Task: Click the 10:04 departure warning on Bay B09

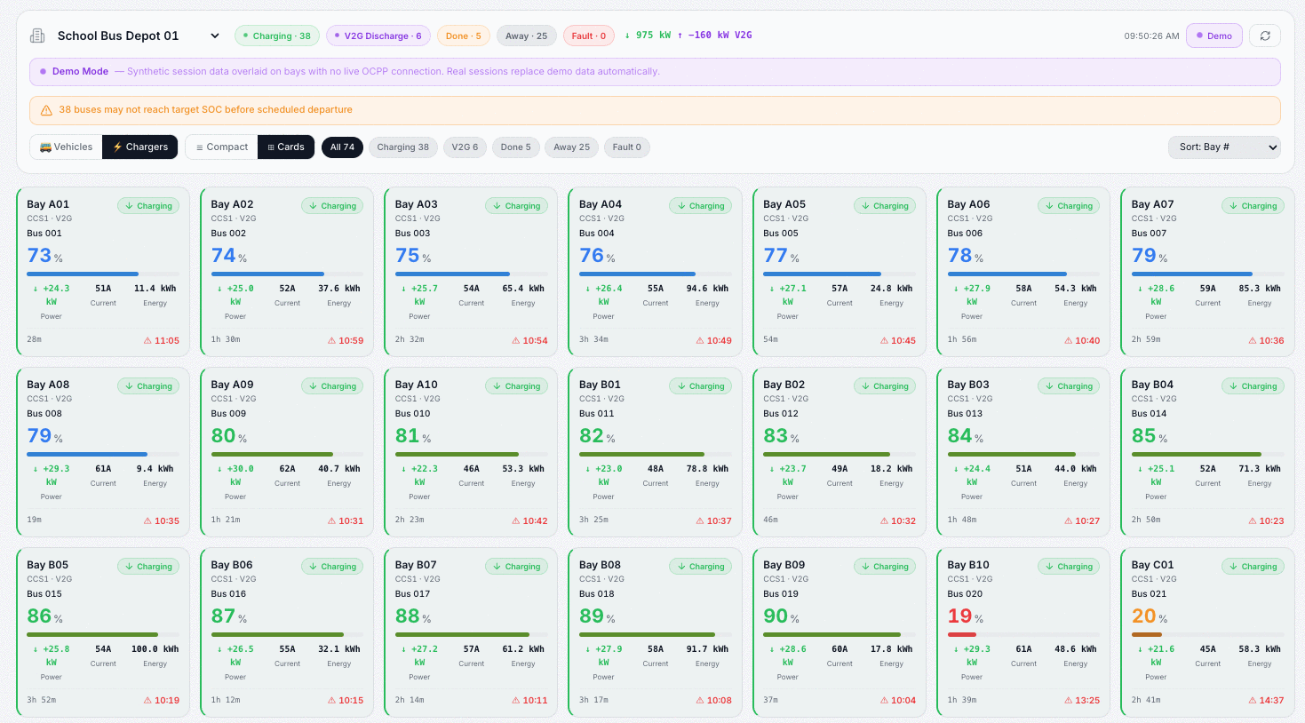Action: [897, 700]
